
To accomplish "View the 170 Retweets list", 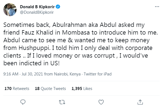I will tap(17, 89).
